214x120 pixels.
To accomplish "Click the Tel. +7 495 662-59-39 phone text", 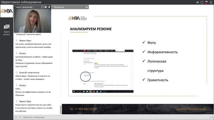I will [x=83, y=109].
